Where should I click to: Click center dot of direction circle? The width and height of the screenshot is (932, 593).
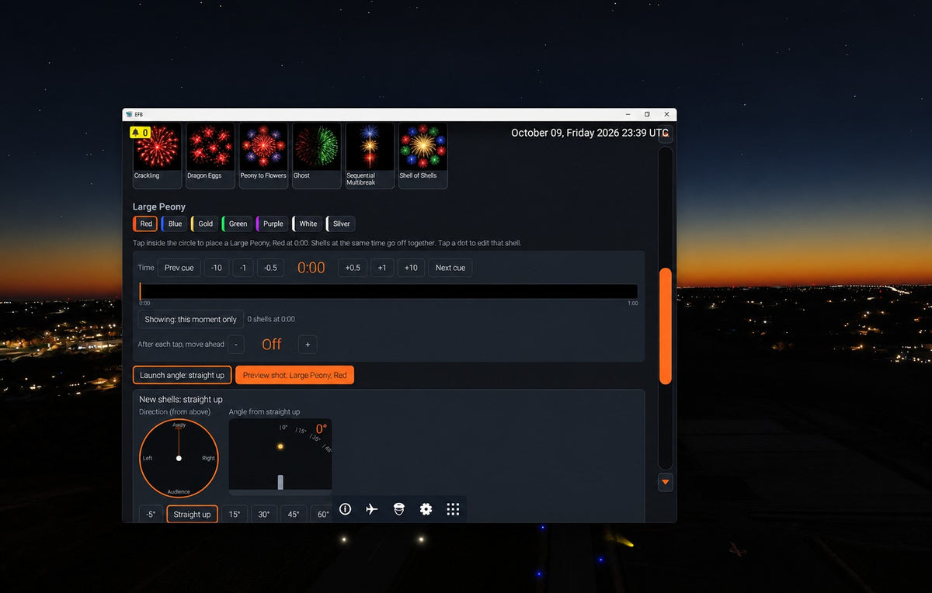click(179, 458)
